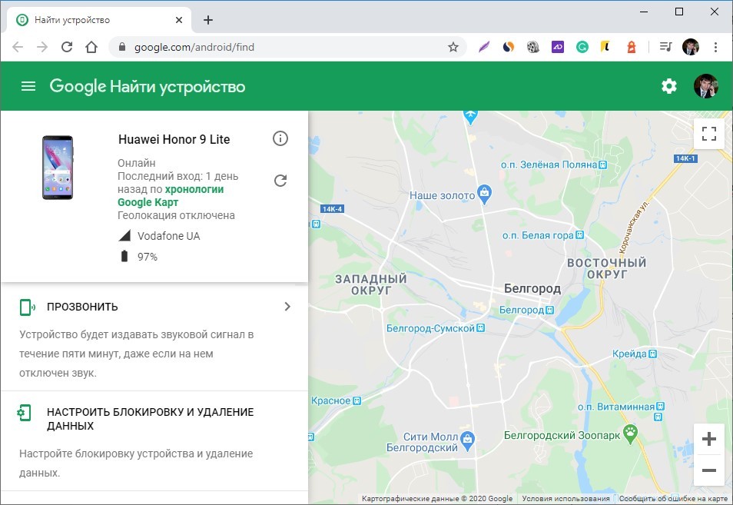Click the Grammarly extension icon
The width and height of the screenshot is (733, 505).
582,47
